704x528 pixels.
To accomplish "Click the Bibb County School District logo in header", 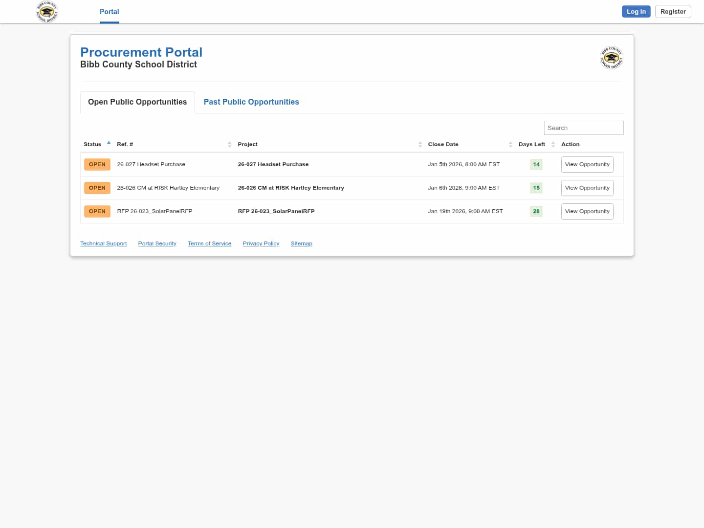I will (46, 12).
